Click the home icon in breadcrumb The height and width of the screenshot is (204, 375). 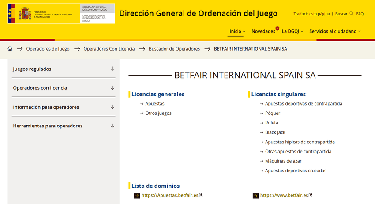pos(10,49)
